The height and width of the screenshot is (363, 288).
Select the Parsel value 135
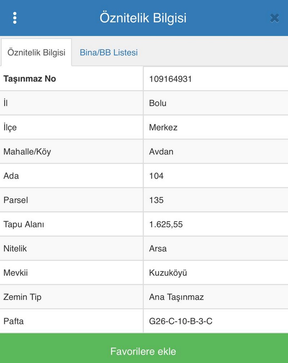click(156, 200)
